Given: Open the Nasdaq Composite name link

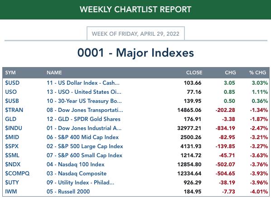Looking at the screenshot, I should tap(77, 174).
